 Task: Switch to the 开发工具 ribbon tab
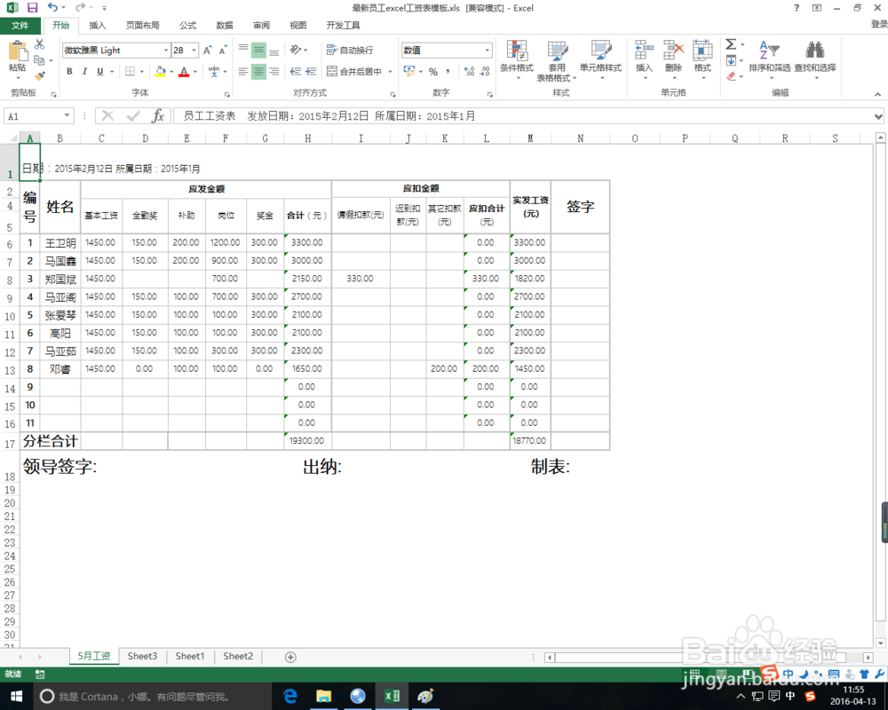[343, 26]
